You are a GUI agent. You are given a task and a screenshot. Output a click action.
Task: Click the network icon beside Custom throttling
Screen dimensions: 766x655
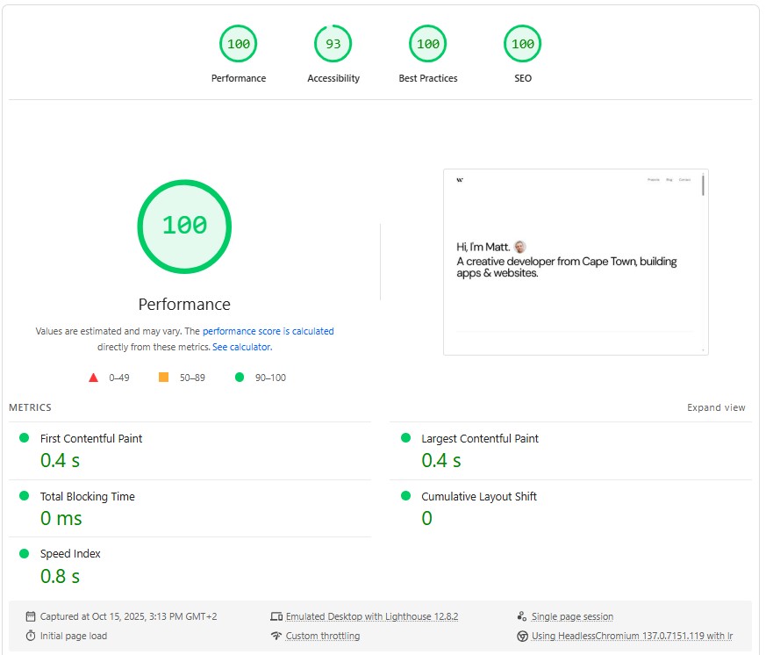(276, 636)
